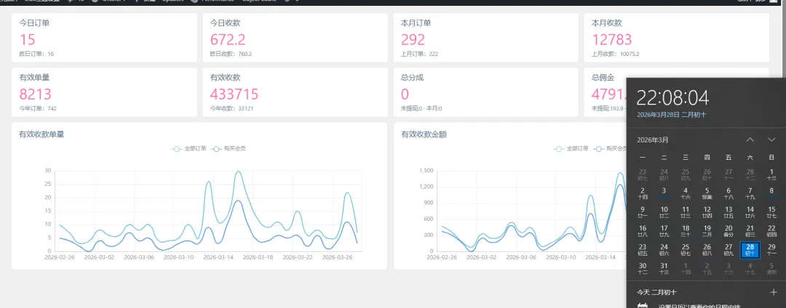Toggle 全部订单 legend in 有效收款金额 chart
This screenshot has height=308, width=786.
571,148
